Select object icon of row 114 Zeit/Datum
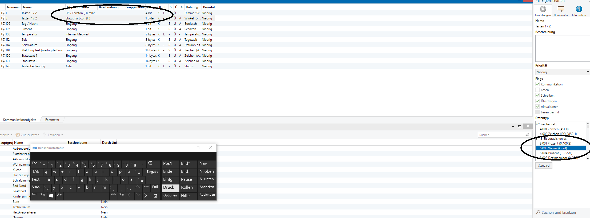This screenshot has width=590, height=218. pyautogui.click(x=3, y=45)
